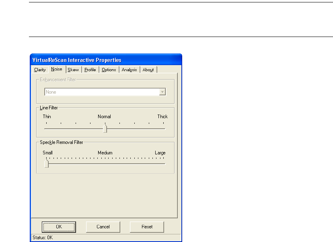
Task: Click the OK button
Action: coord(59,227)
